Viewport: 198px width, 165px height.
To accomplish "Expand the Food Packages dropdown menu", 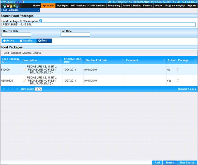I will 20,10.
